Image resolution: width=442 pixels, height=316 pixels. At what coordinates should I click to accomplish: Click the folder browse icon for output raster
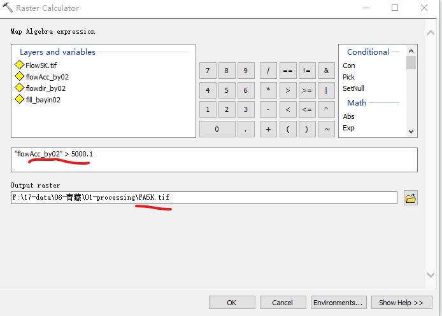(411, 198)
